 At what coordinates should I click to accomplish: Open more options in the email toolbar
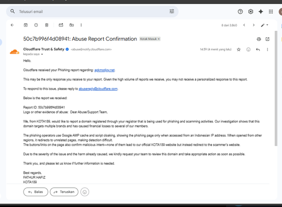tap(81, 25)
